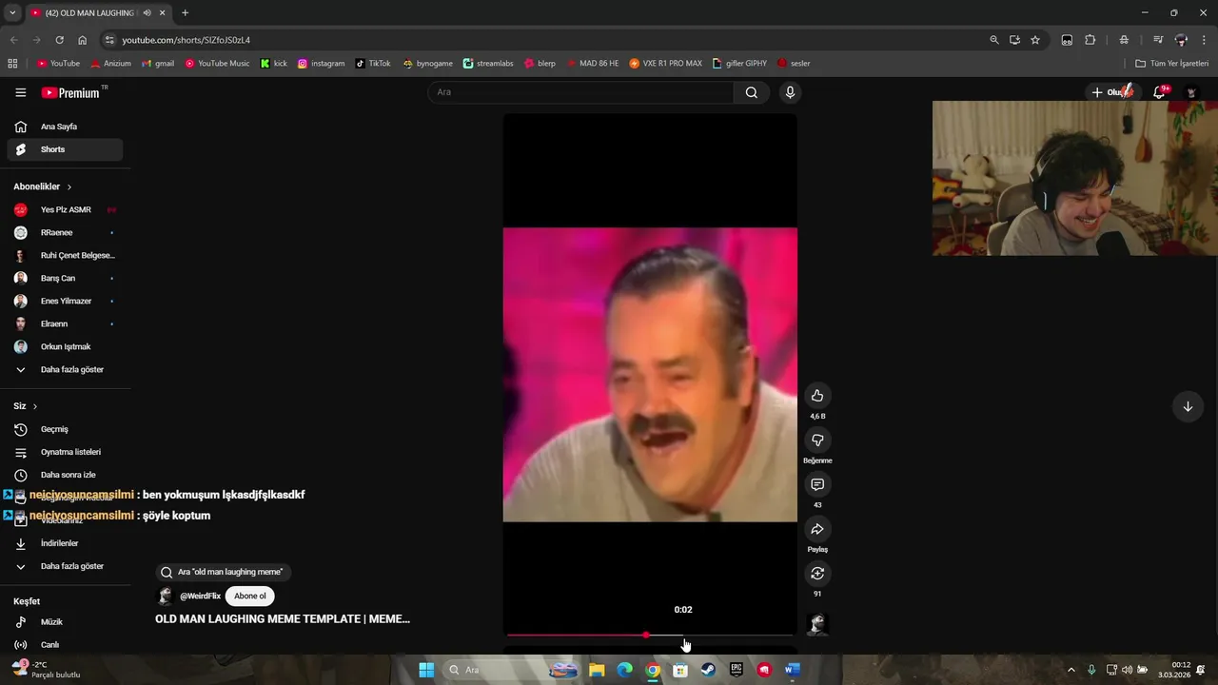The height and width of the screenshot is (685, 1218).
Task: Click the red video progress scrubber handle
Action: (646, 635)
